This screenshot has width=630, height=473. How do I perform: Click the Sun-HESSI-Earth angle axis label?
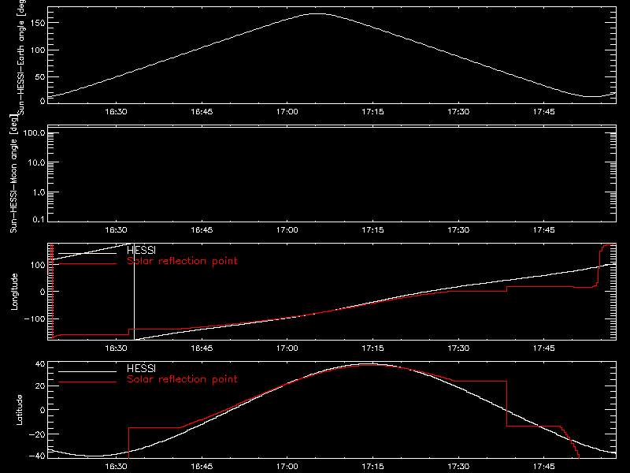coord(21,57)
